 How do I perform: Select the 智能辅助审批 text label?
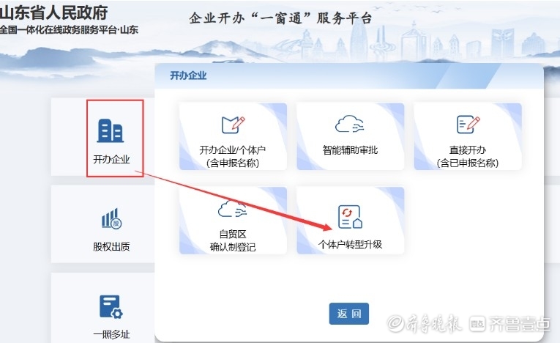[350, 150]
